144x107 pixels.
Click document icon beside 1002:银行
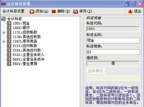(x=9, y=28)
